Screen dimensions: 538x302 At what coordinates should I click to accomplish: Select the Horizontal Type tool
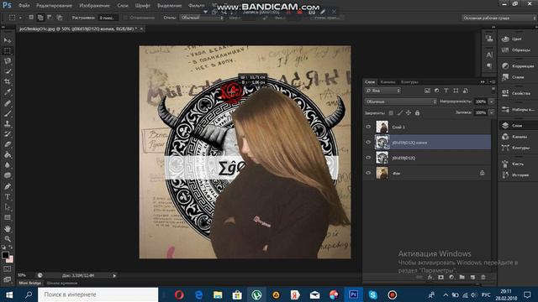coord(8,197)
